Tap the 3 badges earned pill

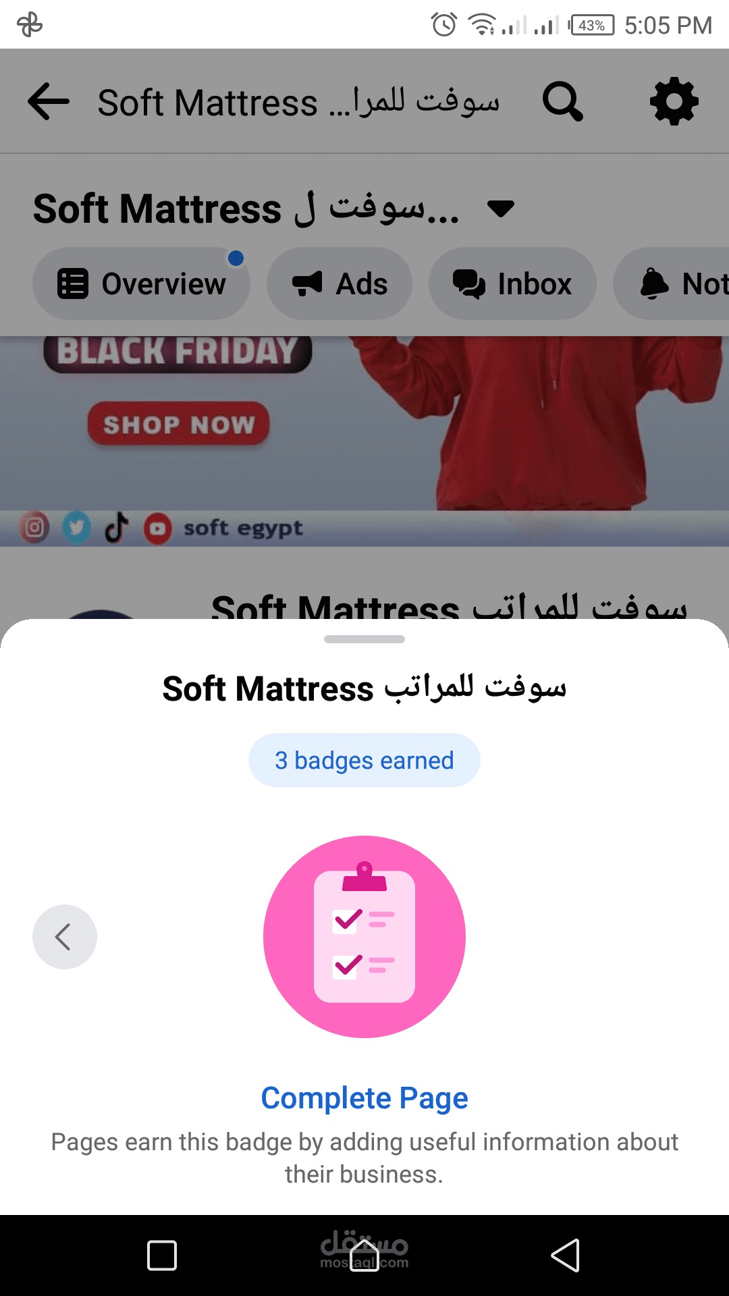click(364, 760)
